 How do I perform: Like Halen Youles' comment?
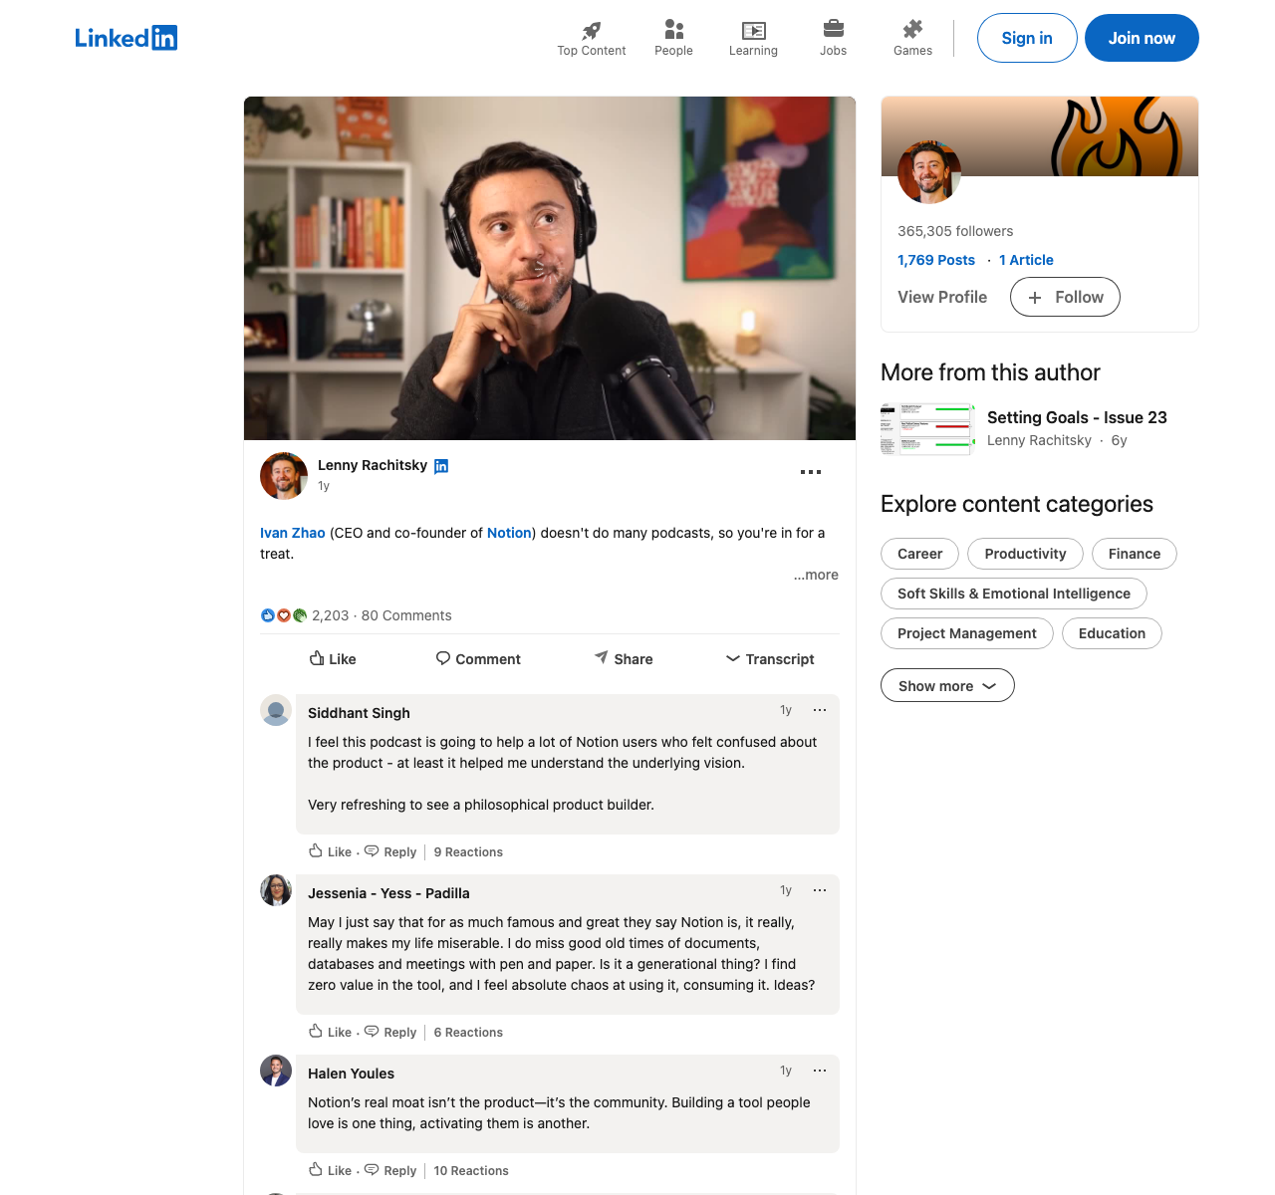pyautogui.click(x=330, y=1170)
